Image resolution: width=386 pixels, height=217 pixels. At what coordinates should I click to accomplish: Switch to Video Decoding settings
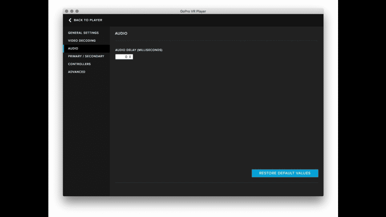[x=82, y=41]
